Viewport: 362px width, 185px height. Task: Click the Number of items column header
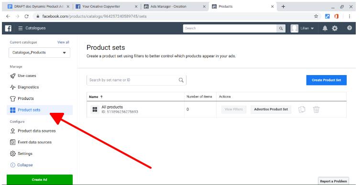[x=199, y=97]
